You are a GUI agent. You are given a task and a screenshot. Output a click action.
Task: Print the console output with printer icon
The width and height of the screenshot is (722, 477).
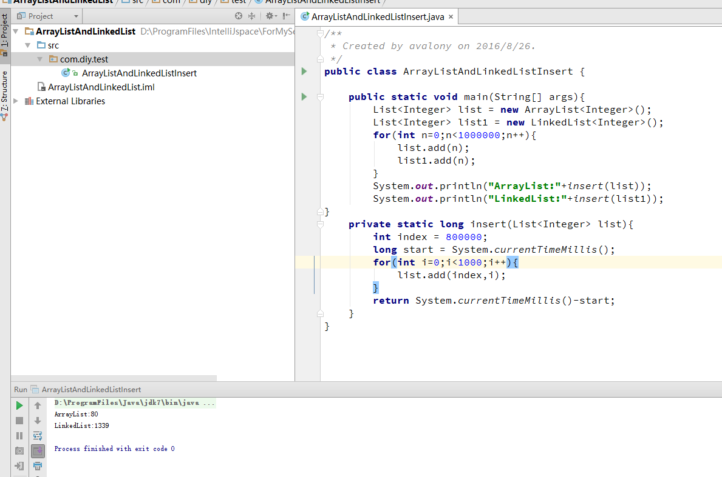coord(38,466)
